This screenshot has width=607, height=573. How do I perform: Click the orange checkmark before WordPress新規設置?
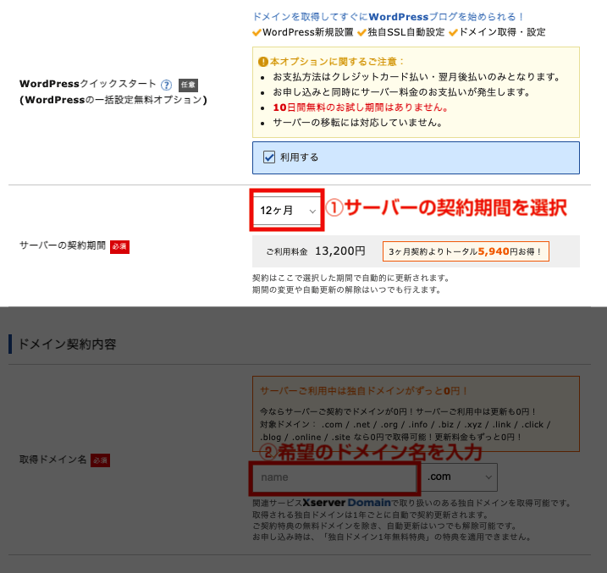257,32
